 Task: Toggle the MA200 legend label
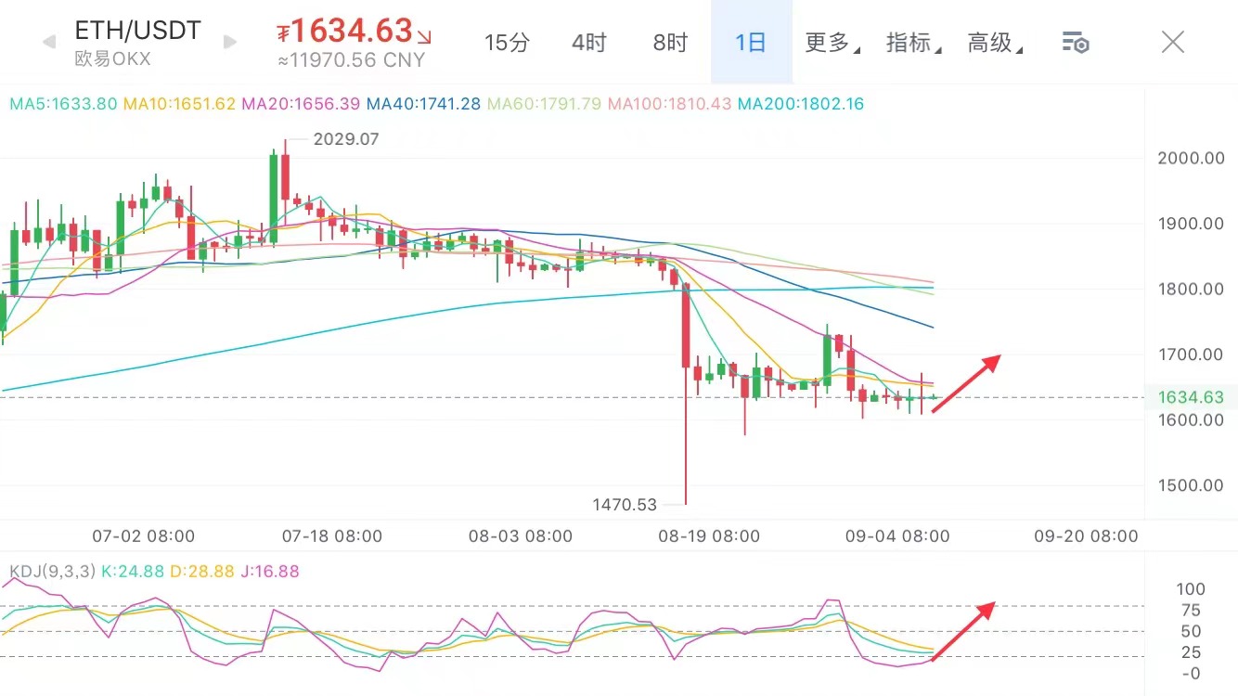coord(800,104)
